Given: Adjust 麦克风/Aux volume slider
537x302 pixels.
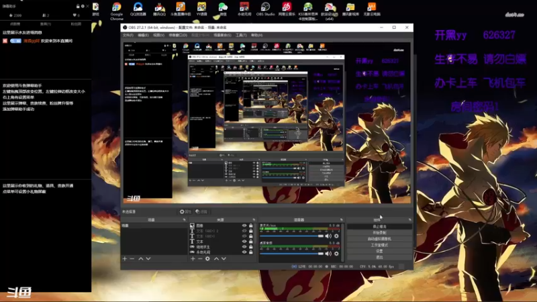Looking at the screenshot, I should 291,236.
